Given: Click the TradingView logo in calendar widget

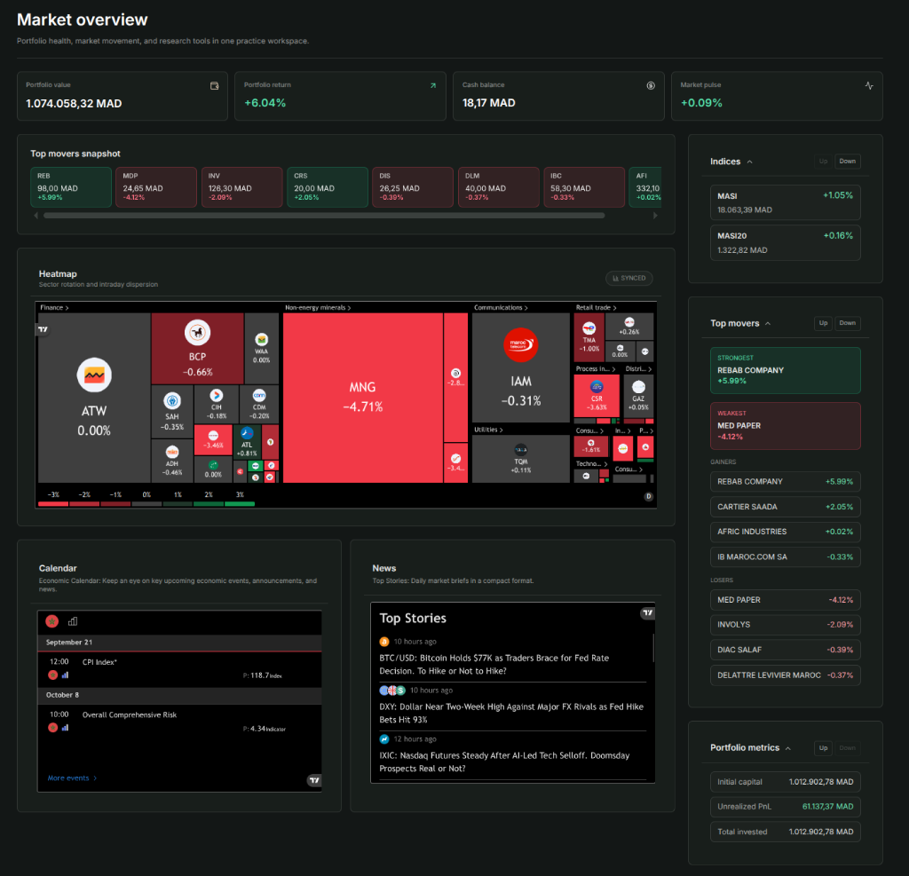Looking at the screenshot, I should [313, 780].
